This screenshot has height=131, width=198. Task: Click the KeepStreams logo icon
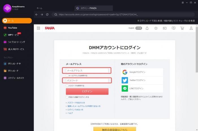7,8
